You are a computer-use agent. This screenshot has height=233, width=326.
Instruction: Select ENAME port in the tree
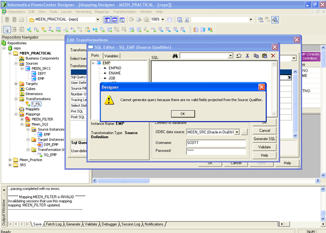coord(115,73)
